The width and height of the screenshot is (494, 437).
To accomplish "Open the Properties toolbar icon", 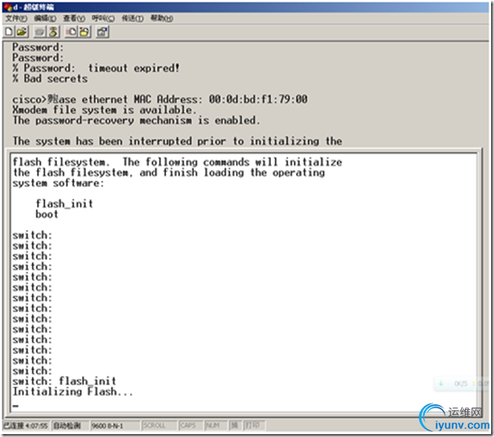I will [x=103, y=31].
